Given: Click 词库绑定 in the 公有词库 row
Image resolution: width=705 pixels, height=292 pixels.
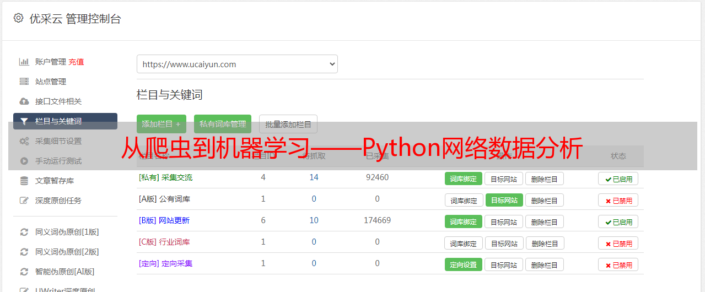Looking at the screenshot, I should (464, 200).
